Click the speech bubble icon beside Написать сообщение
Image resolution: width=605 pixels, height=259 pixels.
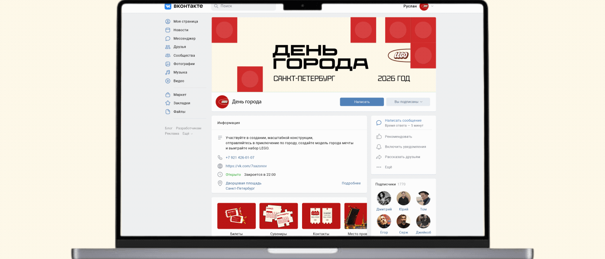379,123
